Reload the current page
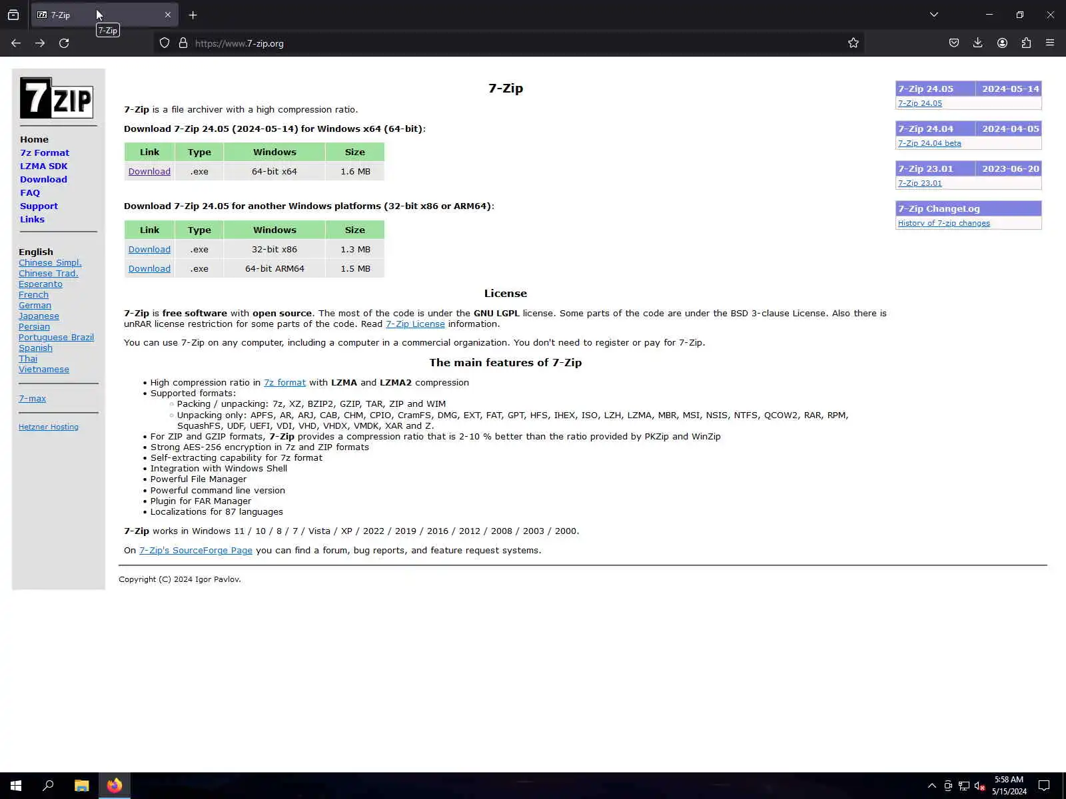The height and width of the screenshot is (799, 1066). (64, 43)
